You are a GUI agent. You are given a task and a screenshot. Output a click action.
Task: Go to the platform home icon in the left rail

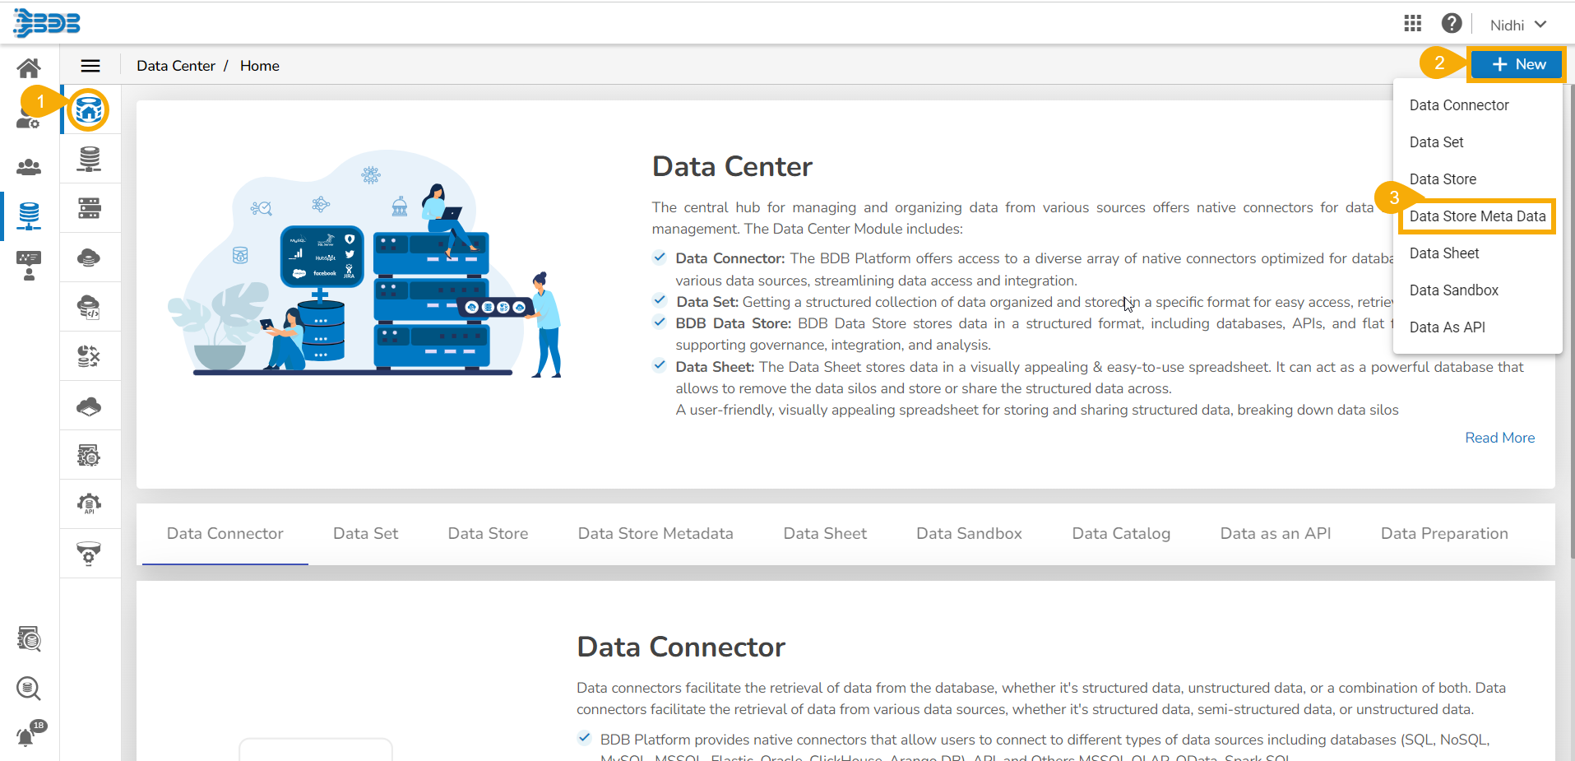click(x=29, y=67)
